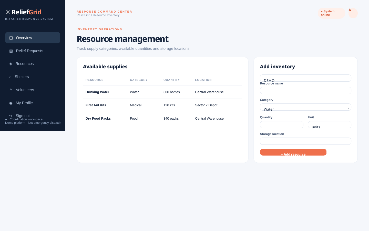
Task: Click the System online status badge
Action: click(332, 13)
